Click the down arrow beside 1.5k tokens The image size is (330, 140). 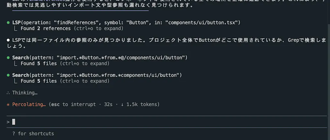click(x=122, y=105)
